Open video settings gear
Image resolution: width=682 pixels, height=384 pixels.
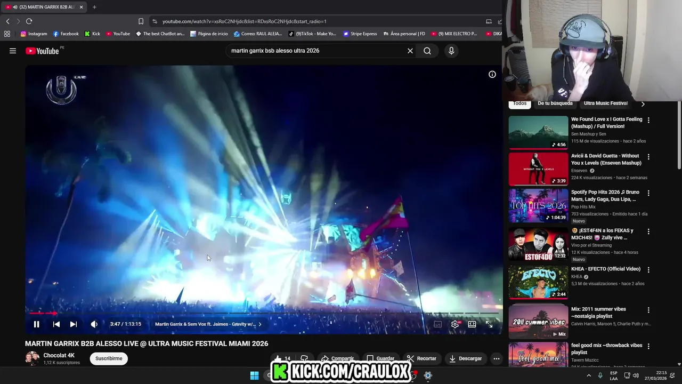click(x=455, y=324)
